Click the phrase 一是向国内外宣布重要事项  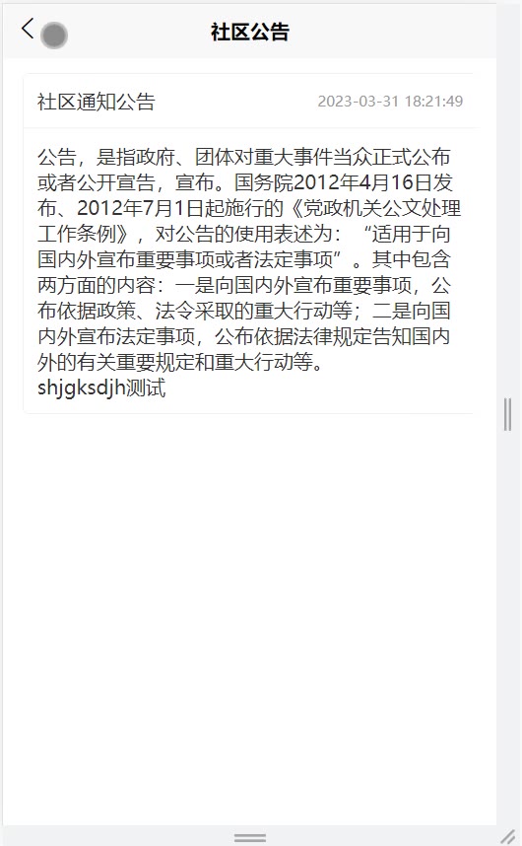[x=294, y=285]
